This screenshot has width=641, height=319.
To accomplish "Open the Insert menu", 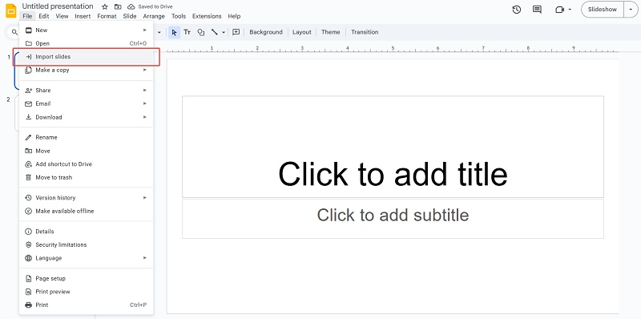I will [x=83, y=16].
